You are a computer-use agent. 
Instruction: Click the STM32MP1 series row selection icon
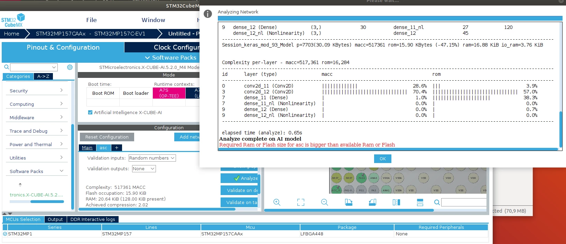coord(5,234)
